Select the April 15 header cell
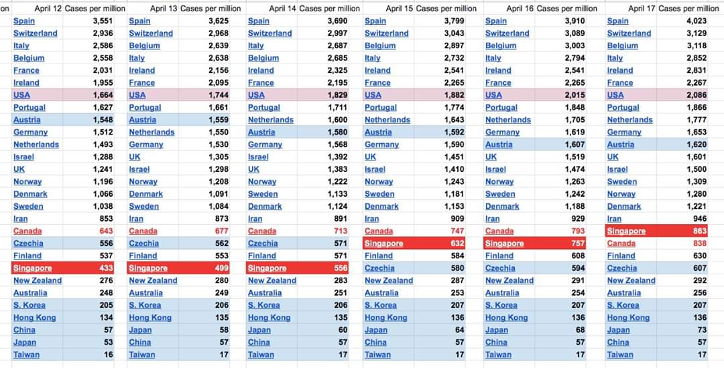This screenshot has height=368, width=724. (x=400, y=8)
